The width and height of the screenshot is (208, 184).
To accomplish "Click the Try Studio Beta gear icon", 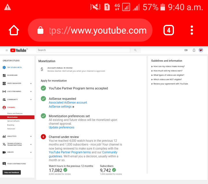I will pos(4,67).
